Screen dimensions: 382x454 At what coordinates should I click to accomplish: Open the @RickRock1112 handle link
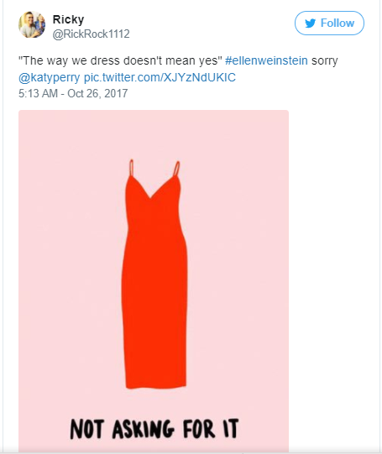click(91, 34)
